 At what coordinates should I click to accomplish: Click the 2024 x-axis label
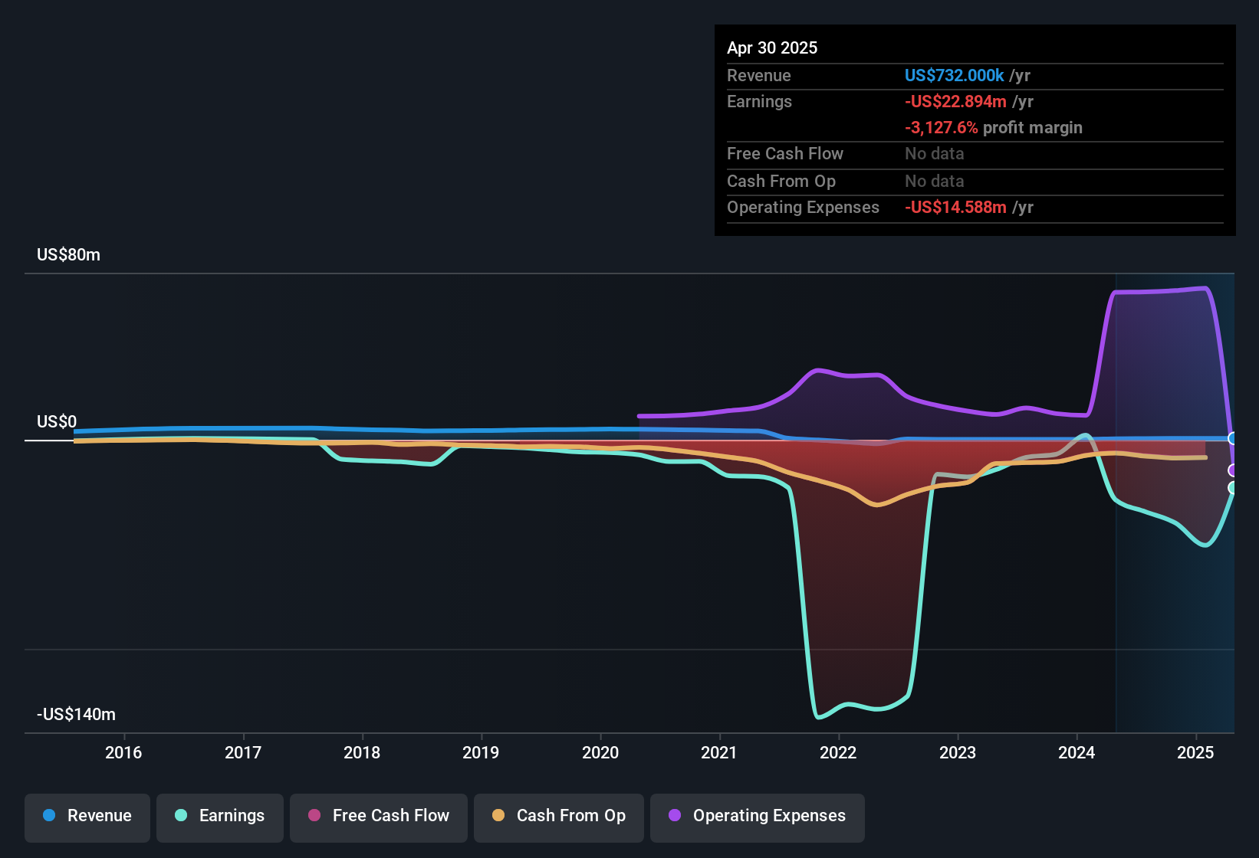1077,752
